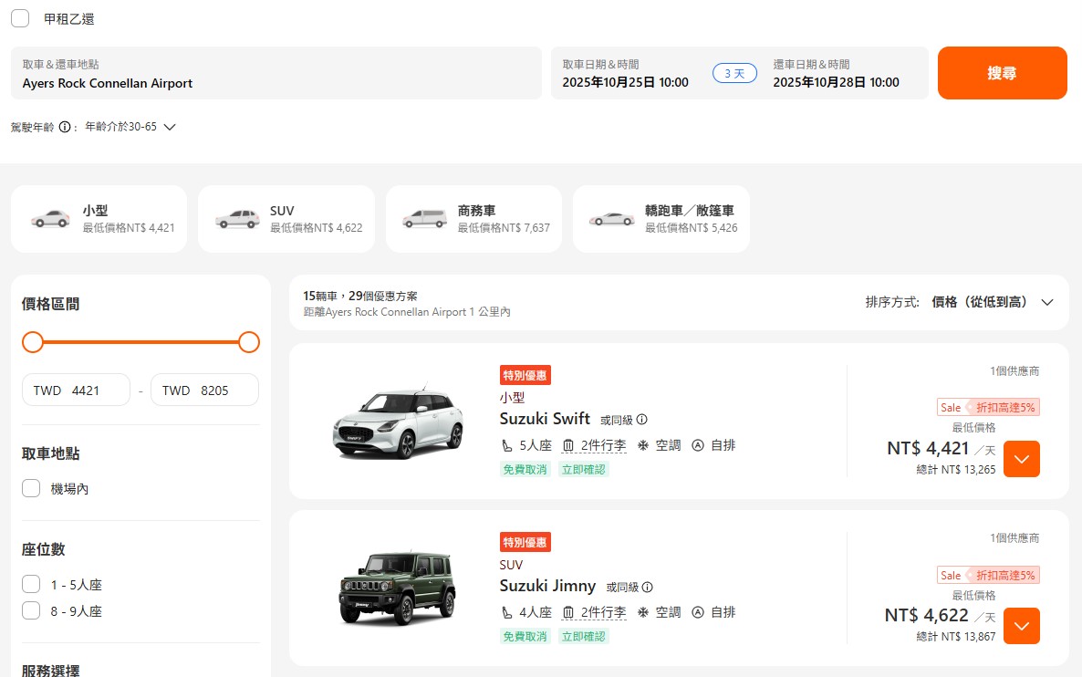Enable the 甲租乙還 checkbox
Screen dimensions: 1082x677
tap(20, 18)
